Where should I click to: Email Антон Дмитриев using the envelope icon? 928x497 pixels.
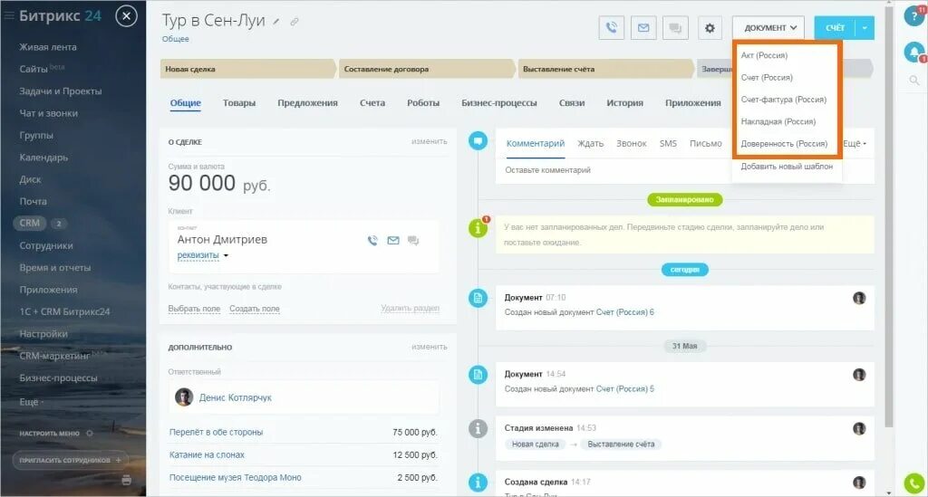click(x=393, y=241)
